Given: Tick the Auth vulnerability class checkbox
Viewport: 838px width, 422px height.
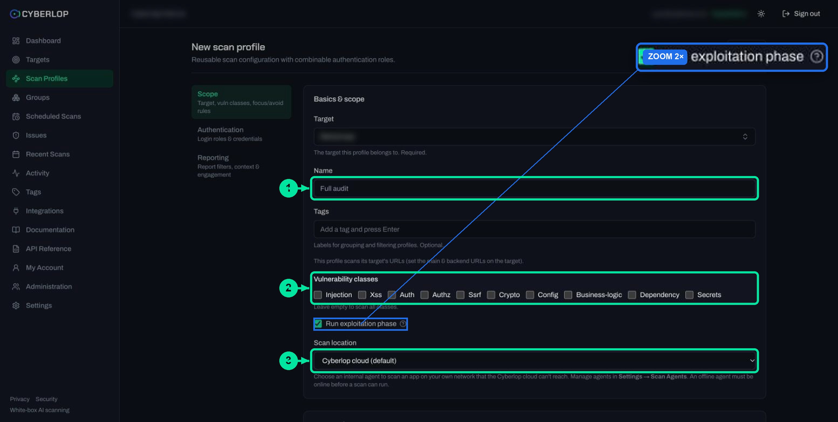Looking at the screenshot, I should pyautogui.click(x=392, y=295).
